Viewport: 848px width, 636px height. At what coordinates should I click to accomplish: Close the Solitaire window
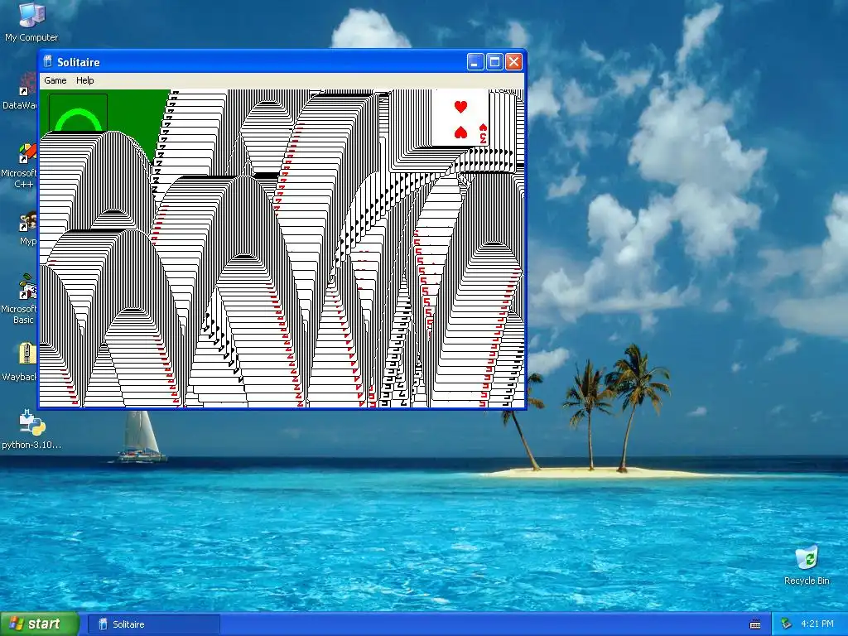pyautogui.click(x=513, y=61)
